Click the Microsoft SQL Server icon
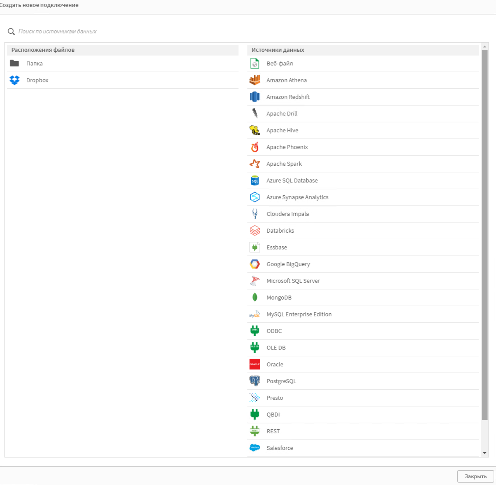The height and width of the screenshot is (485, 496). [x=255, y=281]
